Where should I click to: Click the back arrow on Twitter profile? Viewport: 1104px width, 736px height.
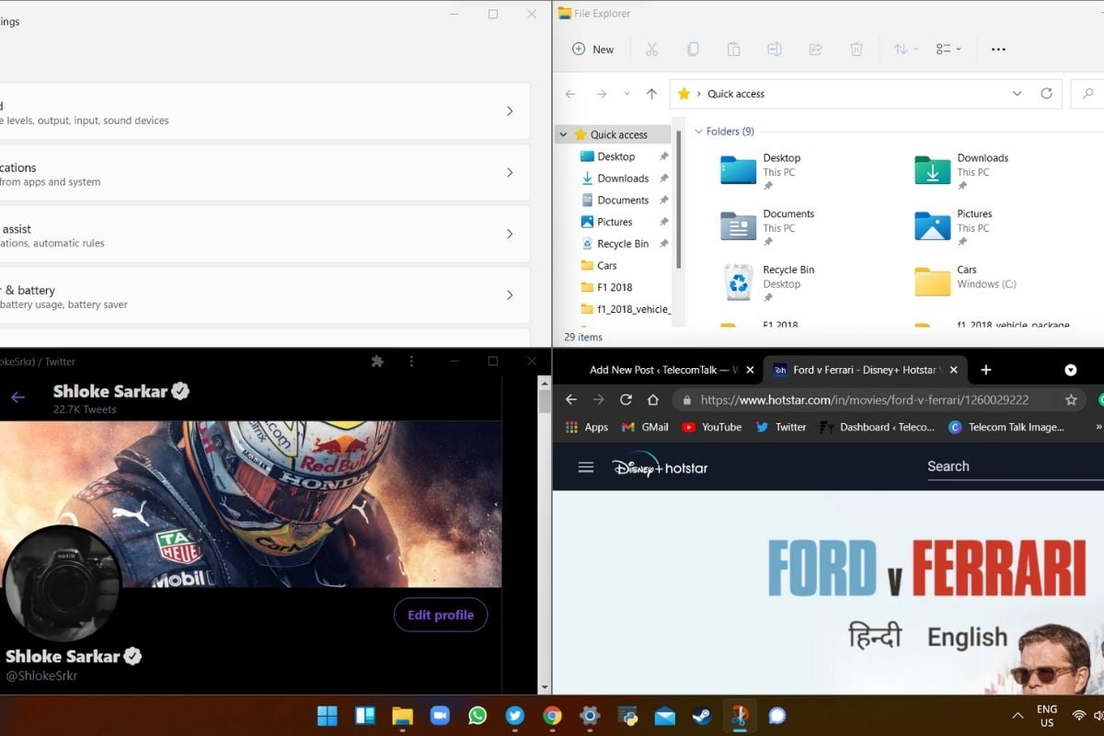click(17, 397)
